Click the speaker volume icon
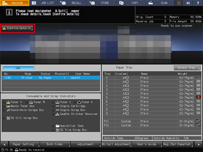203x152 pixels. click(x=188, y=3)
